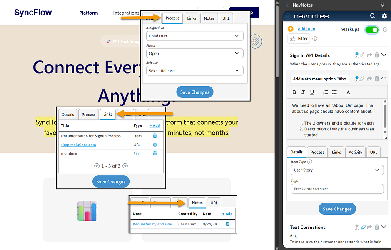Toggle underline in the note editor
This screenshot has height=250, width=391.
[x=312, y=92]
